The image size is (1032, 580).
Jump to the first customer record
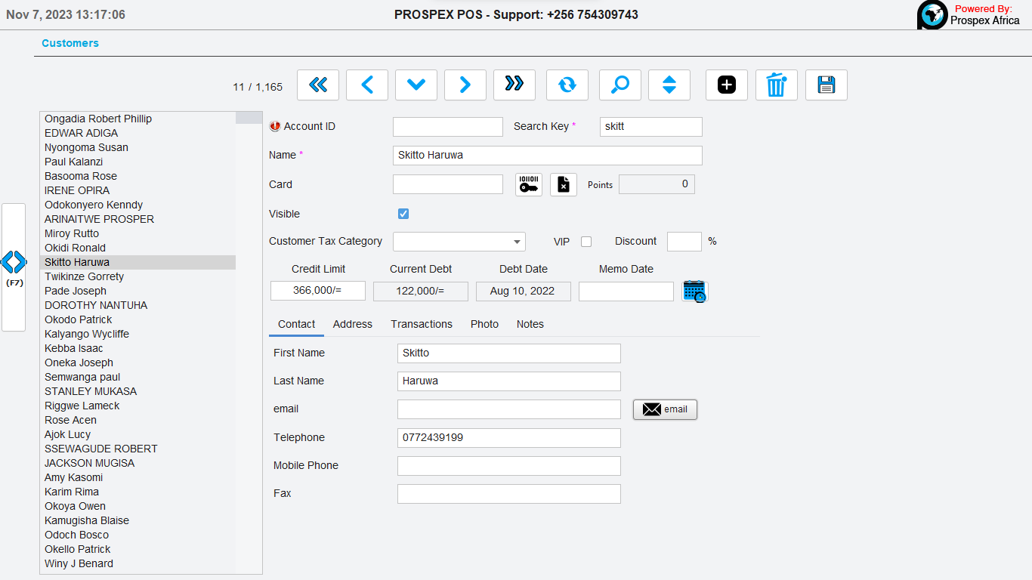(x=318, y=85)
